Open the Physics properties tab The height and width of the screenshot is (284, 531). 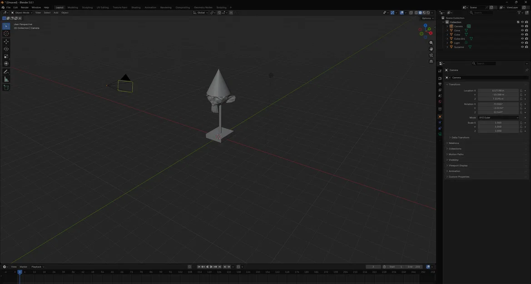(x=440, y=122)
